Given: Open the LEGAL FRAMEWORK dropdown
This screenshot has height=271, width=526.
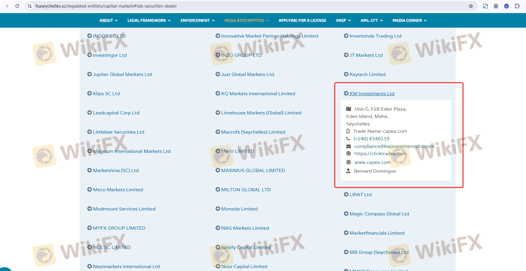Looking at the screenshot, I should pos(149,20).
